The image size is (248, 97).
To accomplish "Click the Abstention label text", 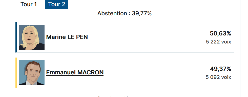I will (112, 13).
